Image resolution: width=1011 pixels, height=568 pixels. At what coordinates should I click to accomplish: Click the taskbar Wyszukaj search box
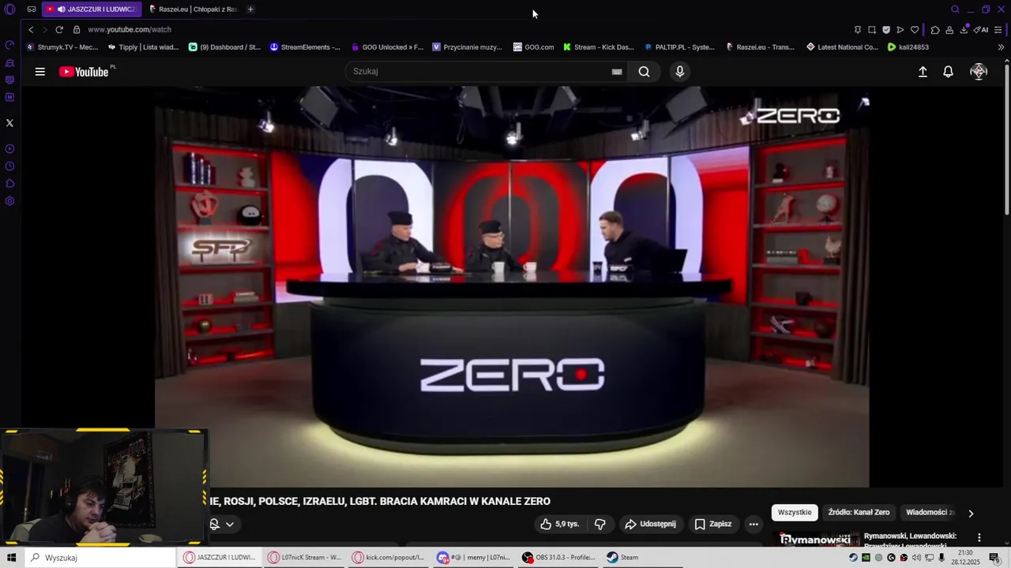coord(100,558)
